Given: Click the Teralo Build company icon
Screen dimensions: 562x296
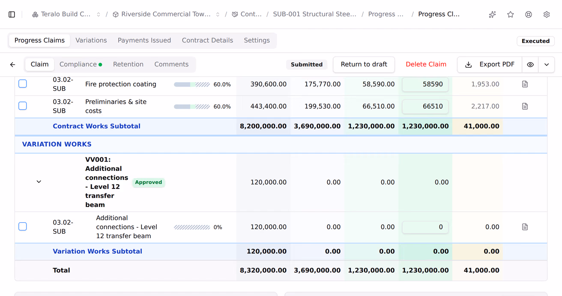Looking at the screenshot, I should (35, 15).
